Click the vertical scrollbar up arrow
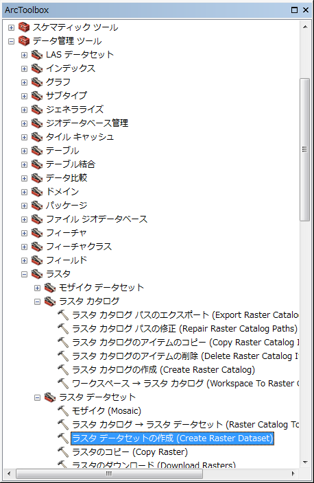This screenshot has height=483, width=314. pos(305,27)
